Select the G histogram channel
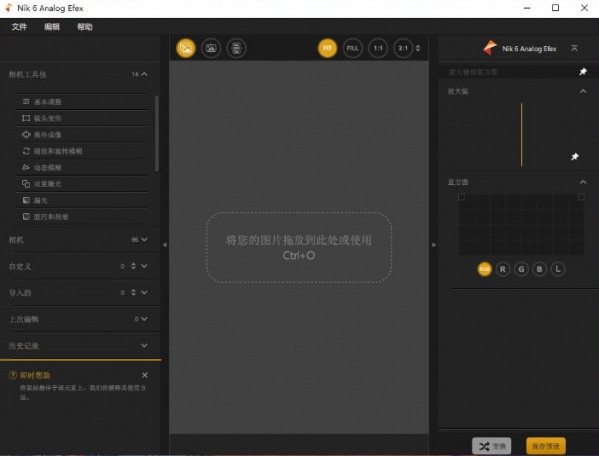 click(521, 269)
